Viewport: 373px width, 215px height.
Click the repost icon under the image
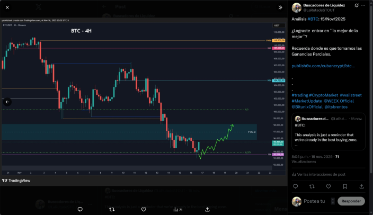112,209
